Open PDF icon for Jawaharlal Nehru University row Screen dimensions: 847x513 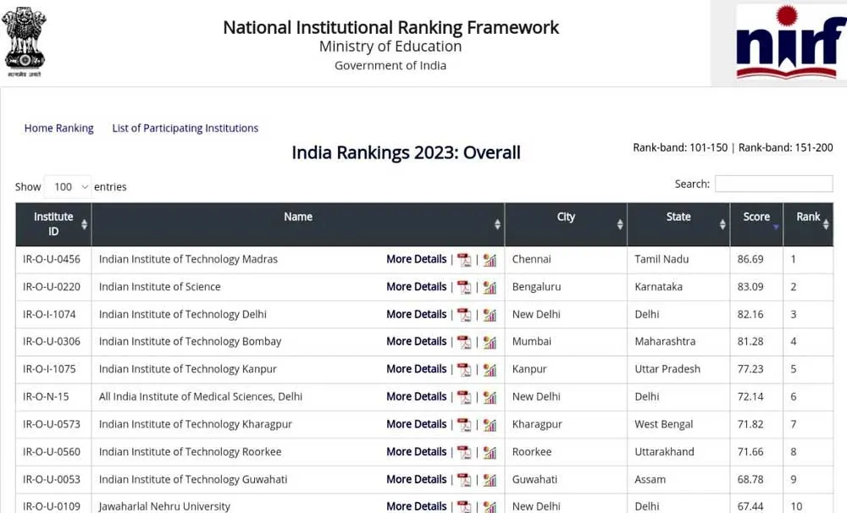[464, 506]
